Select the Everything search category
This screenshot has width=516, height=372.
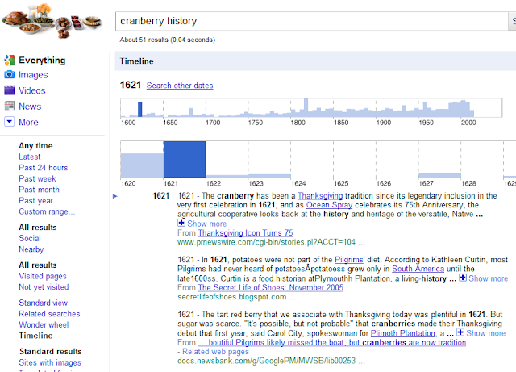pyautogui.click(x=42, y=61)
